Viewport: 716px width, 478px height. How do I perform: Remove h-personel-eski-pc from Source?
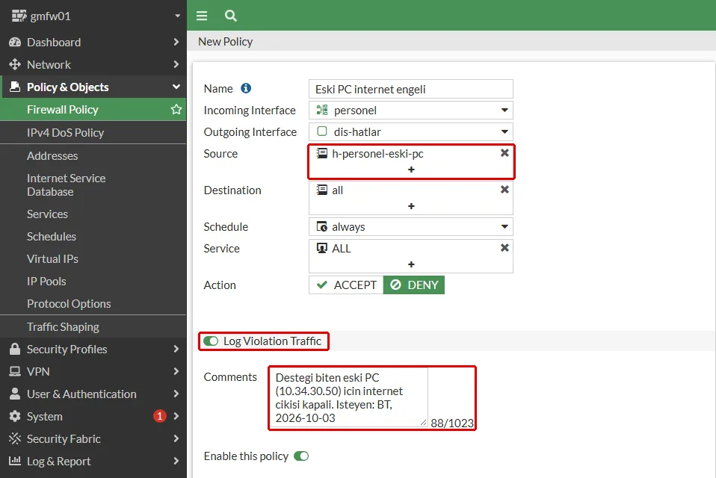[x=504, y=153]
